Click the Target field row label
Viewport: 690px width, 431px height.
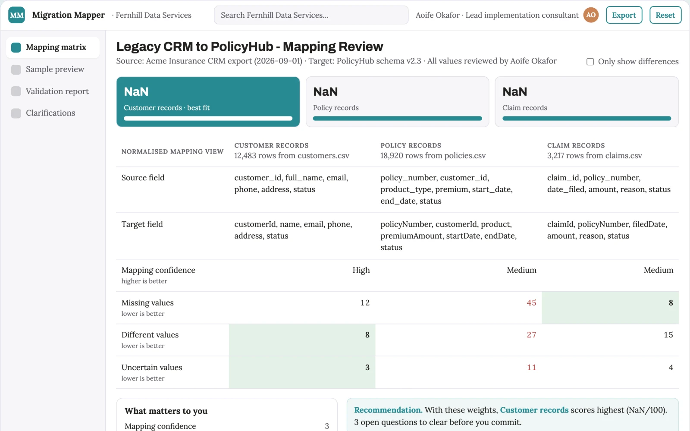[x=142, y=224]
